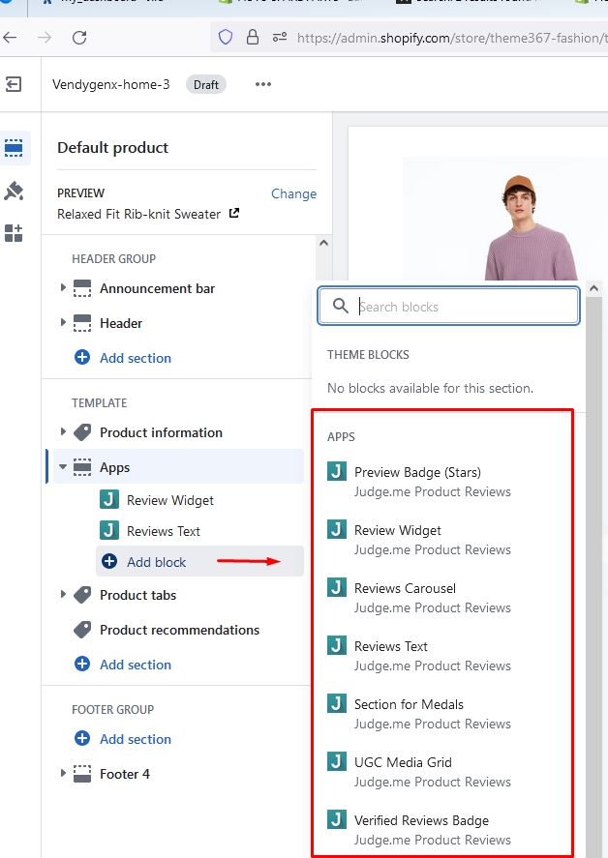Add section in the Header group
This screenshot has width=608, height=858.
[123, 358]
